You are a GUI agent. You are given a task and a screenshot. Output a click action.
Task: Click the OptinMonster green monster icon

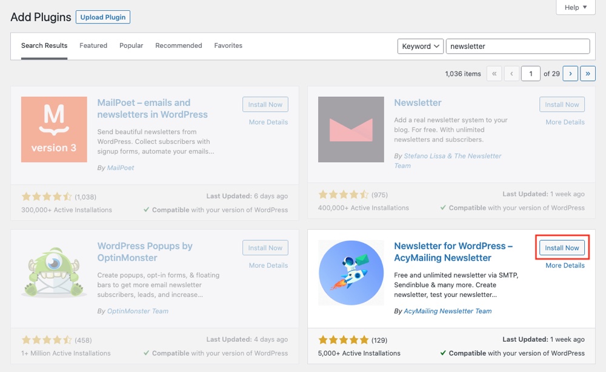[x=54, y=273]
